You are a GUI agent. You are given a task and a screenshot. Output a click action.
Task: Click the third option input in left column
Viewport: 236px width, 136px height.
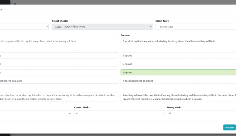point(59,73)
